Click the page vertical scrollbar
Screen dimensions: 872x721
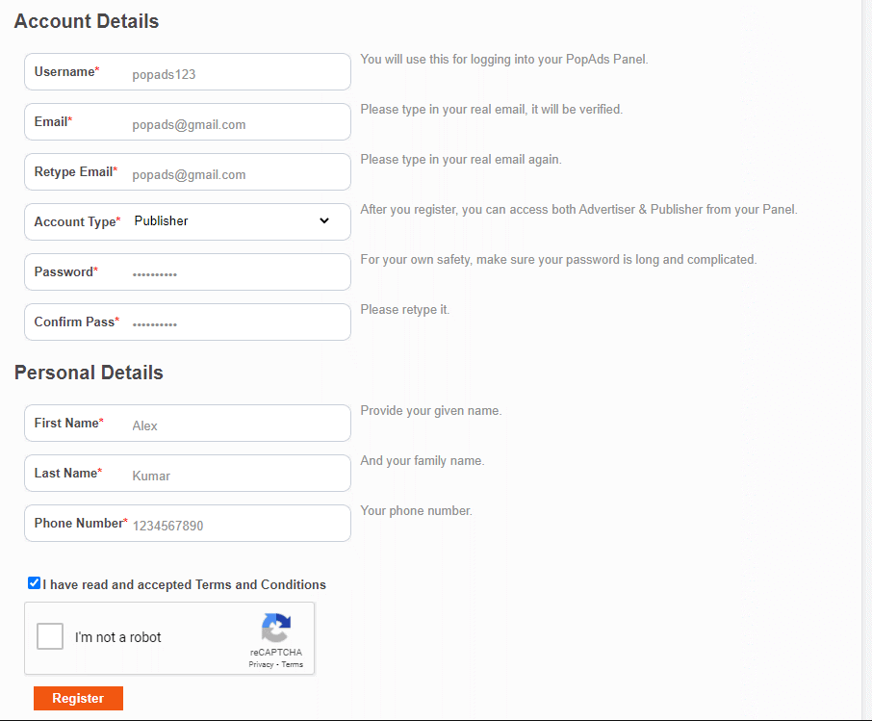click(x=866, y=359)
